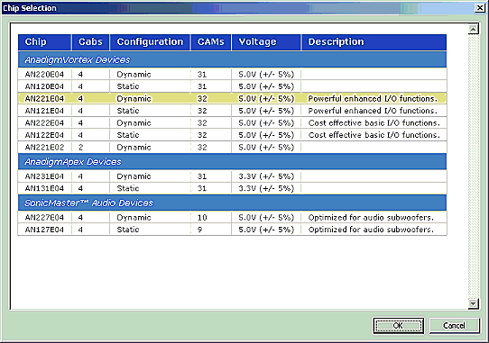The width and height of the screenshot is (489, 343).
Task: Select the AN122E04 chip row
Action: (233, 135)
